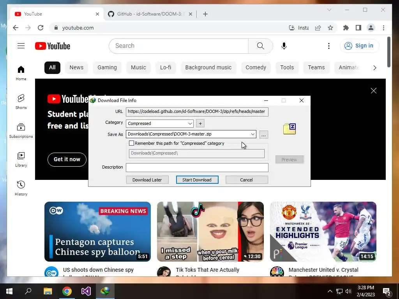Click the microphone voice search icon
This screenshot has height=299, width=399.
tap(284, 46)
